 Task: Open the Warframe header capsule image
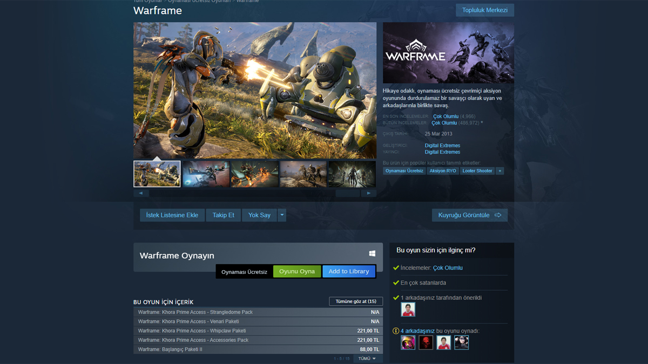point(448,53)
